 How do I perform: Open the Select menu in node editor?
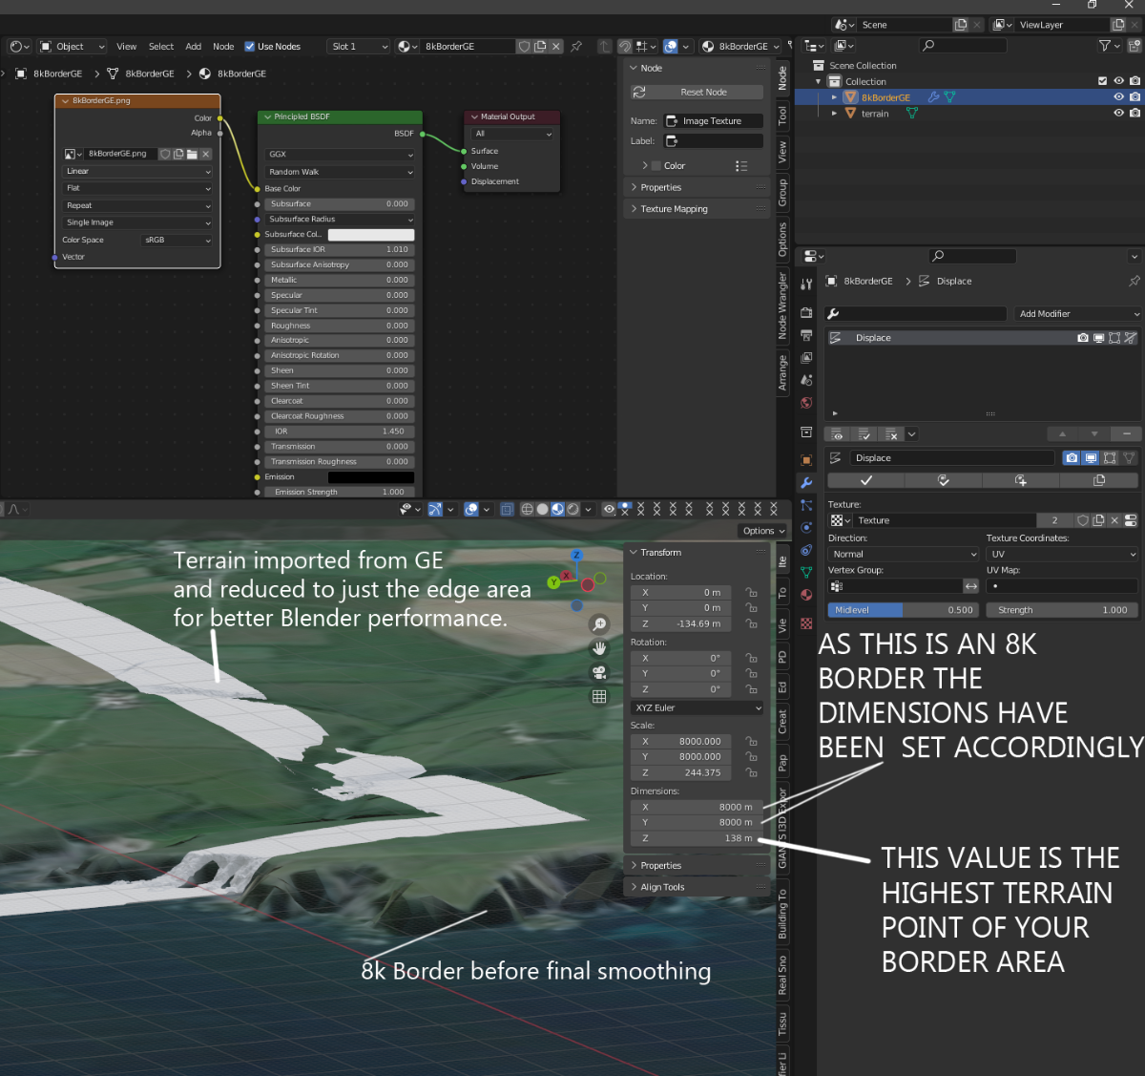161,47
